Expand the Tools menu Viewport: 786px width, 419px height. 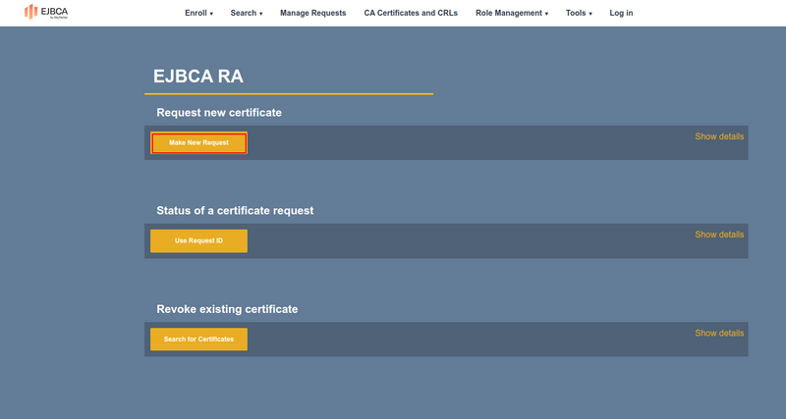point(579,13)
